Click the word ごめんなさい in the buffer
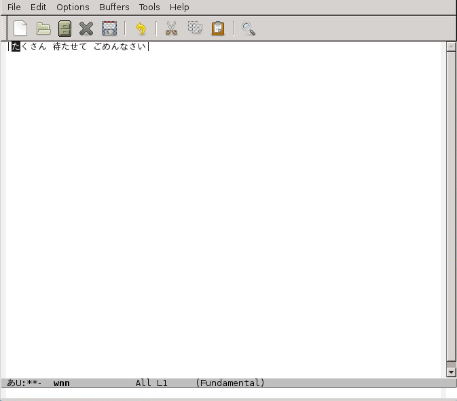The image size is (457, 401). point(120,46)
